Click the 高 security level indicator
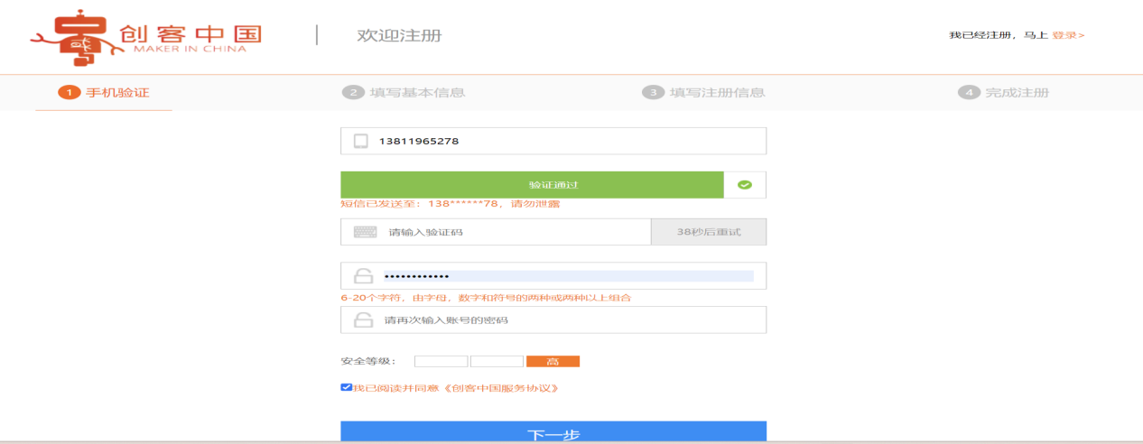 click(x=553, y=361)
